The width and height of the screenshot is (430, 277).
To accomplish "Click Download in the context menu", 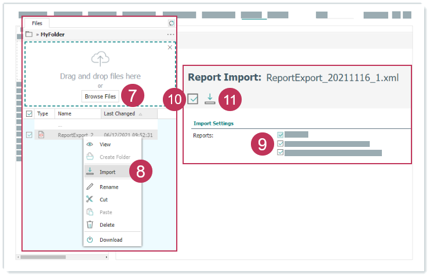I will pos(110,240).
